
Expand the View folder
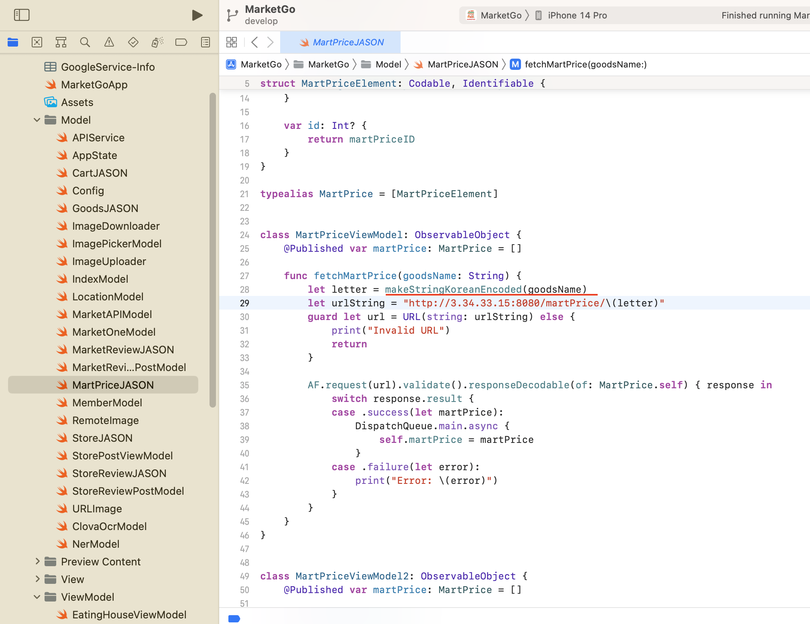point(37,579)
